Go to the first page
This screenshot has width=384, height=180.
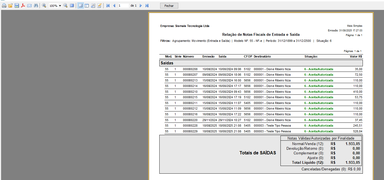[108, 6]
